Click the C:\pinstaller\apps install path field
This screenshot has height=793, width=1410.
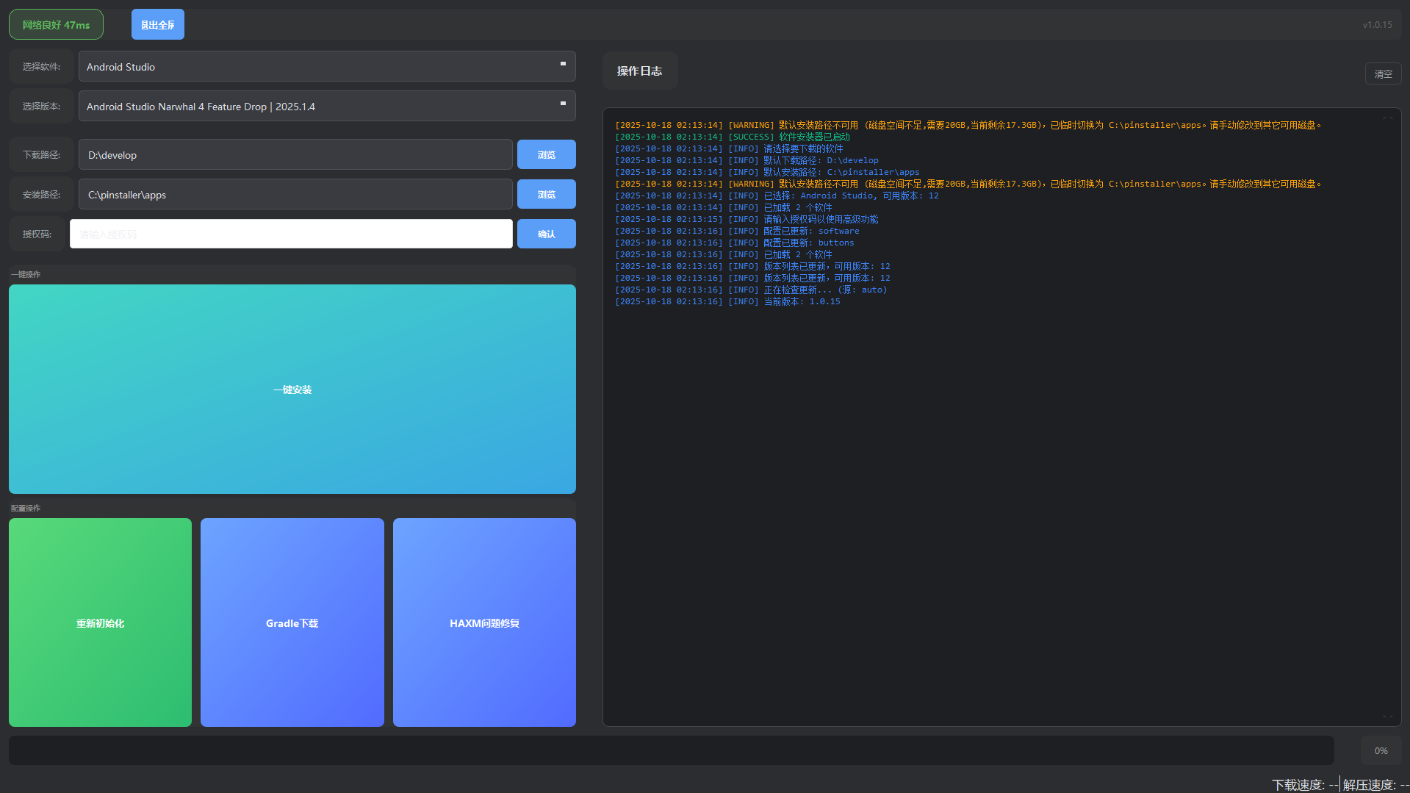pyautogui.click(x=295, y=195)
